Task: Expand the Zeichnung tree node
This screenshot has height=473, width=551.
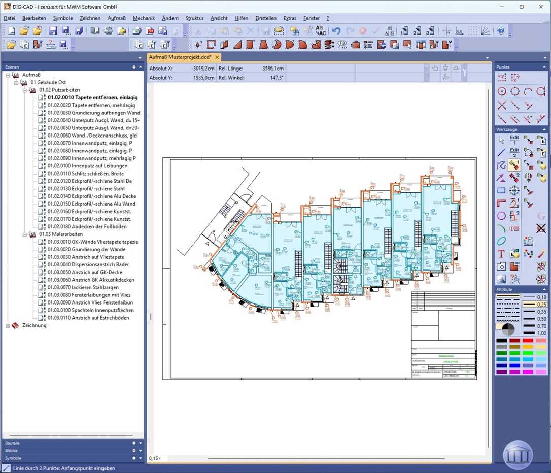Action: [x=7, y=325]
